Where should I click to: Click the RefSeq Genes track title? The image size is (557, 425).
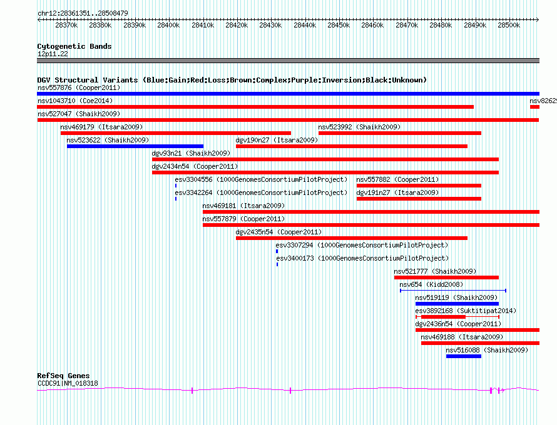63,376
